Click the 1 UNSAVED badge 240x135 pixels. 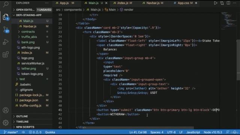pos(44,10)
